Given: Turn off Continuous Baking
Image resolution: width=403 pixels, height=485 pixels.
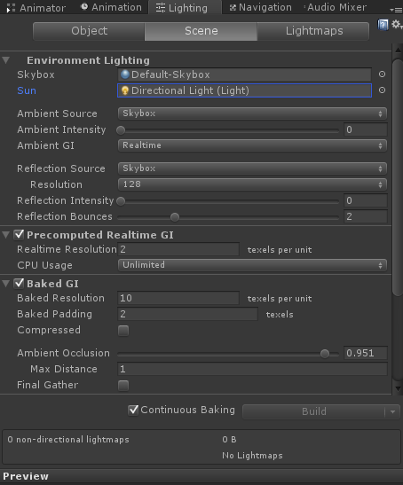Looking at the screenshot, I should (x=133, y=411).
